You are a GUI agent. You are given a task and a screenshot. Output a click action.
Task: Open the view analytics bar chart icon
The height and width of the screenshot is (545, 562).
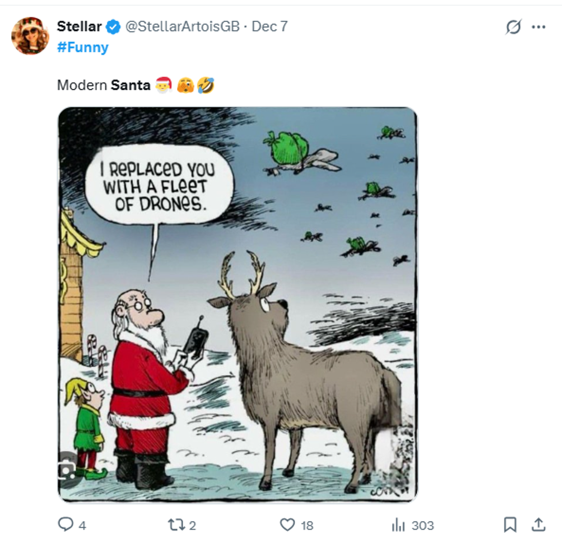(x=398, y=525)
